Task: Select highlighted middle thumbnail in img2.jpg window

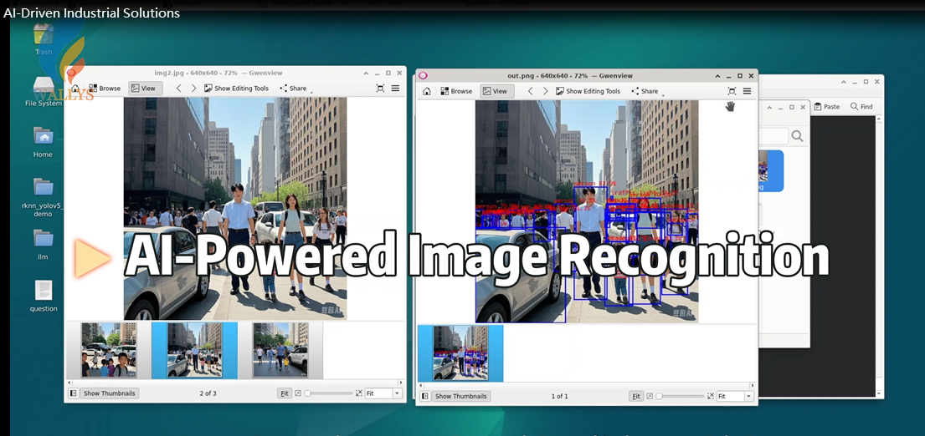Action: (195, 350)
